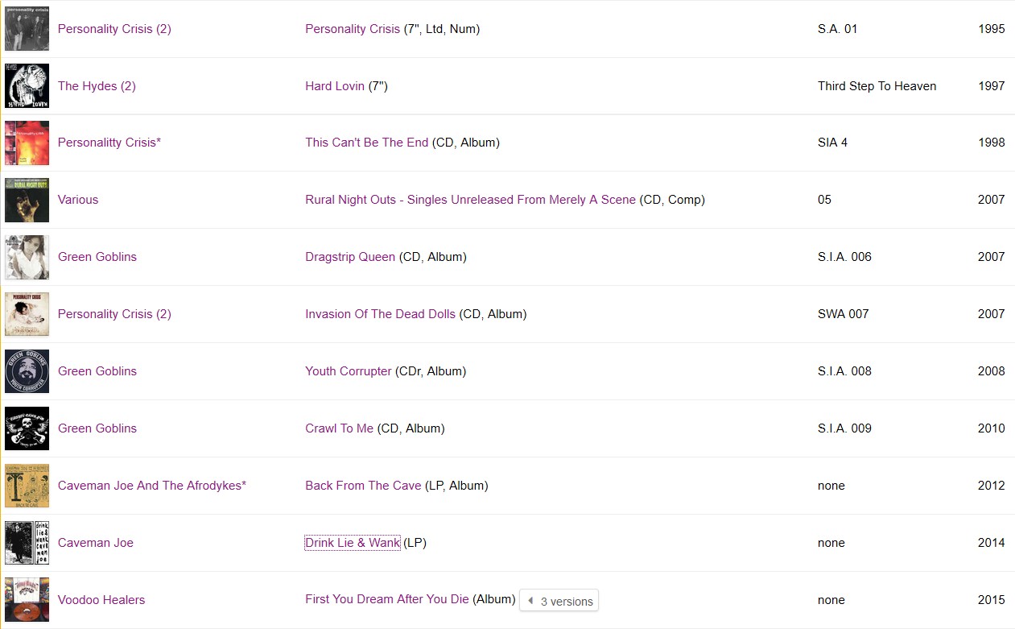
Task: View the Invasion Of The Dead Dolls artwork
Action: (27, 313)
